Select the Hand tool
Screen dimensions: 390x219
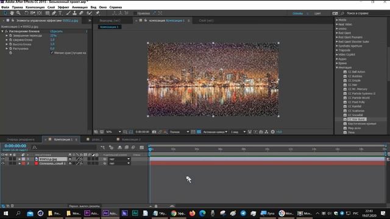tap(12, 13)
